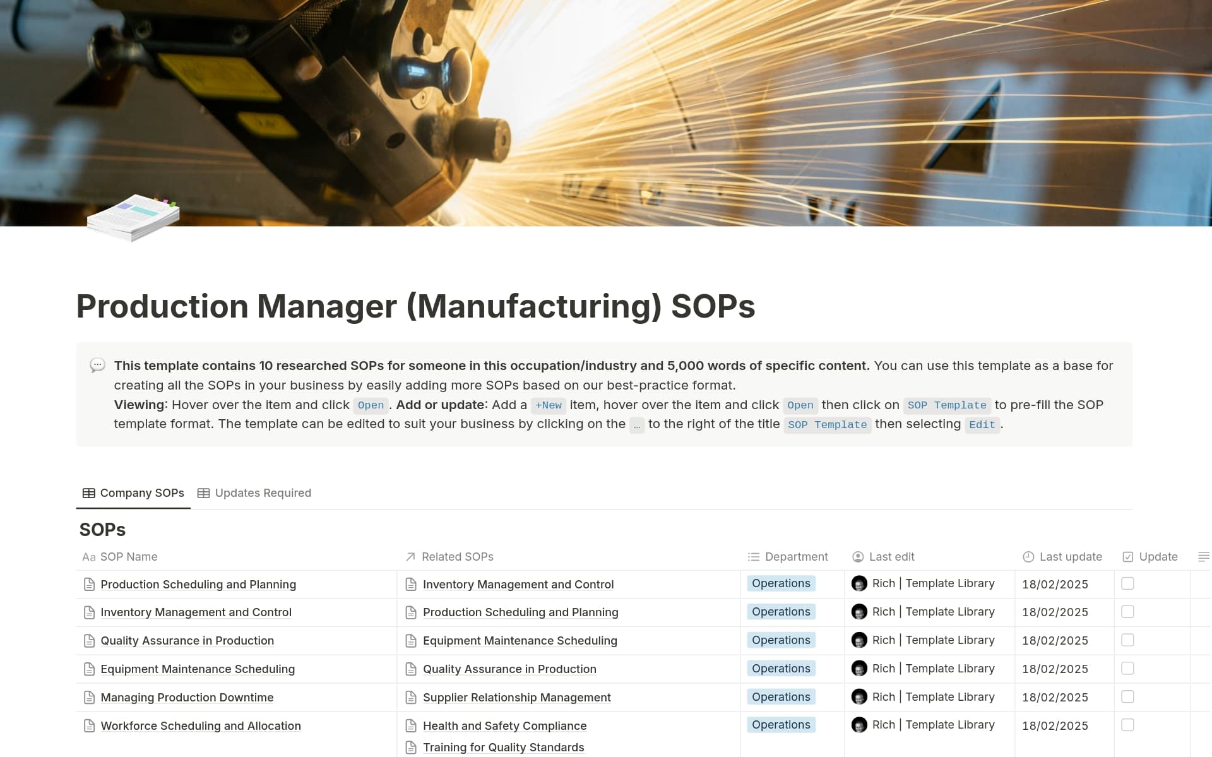Click the clock icon beside Last update header

tap(1027, 557)
